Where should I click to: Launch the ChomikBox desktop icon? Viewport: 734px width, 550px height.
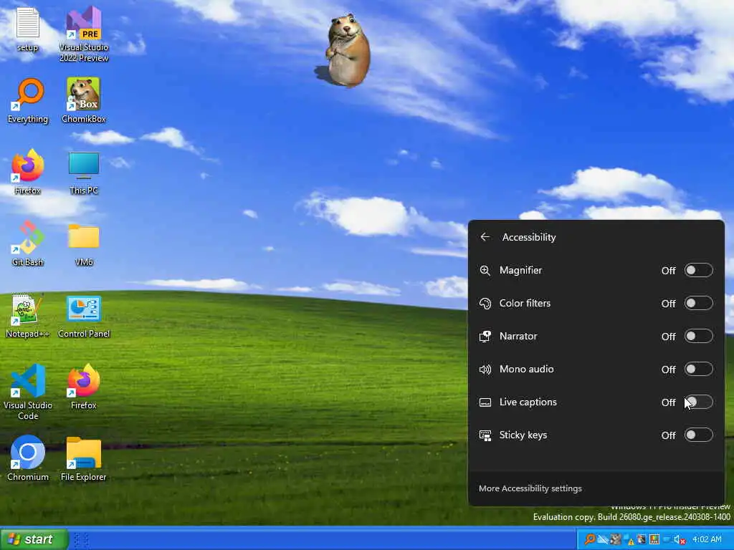(x=83, y=100)
